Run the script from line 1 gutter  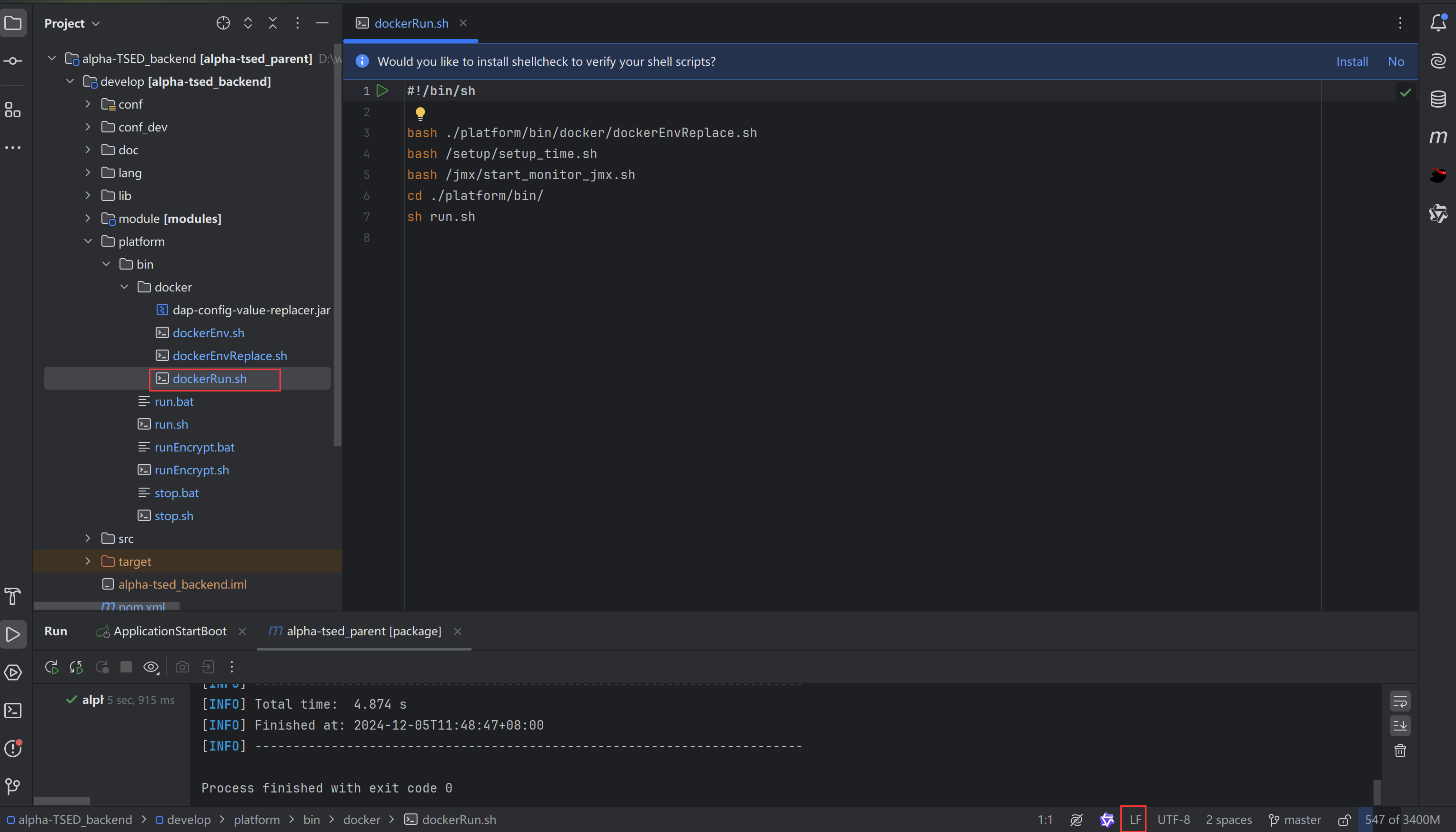pyautogui.click(x=382, y=90)
